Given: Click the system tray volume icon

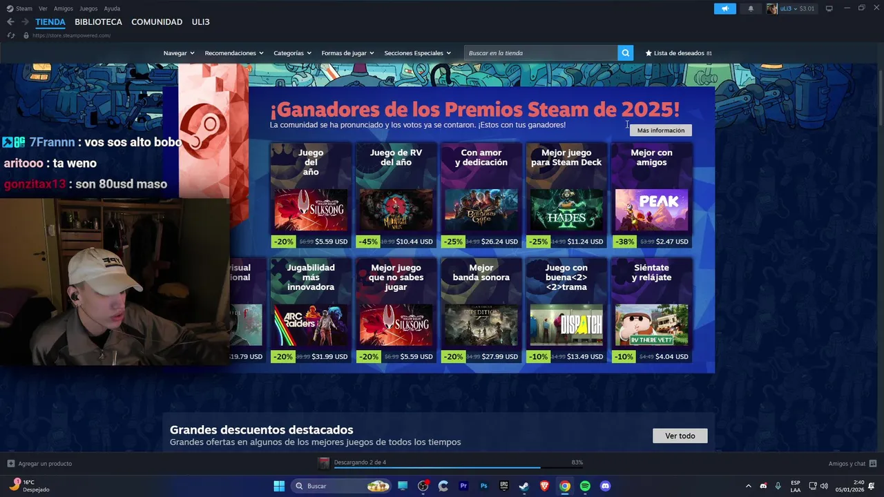Looking at the screenshot, I should pos(824,486).
